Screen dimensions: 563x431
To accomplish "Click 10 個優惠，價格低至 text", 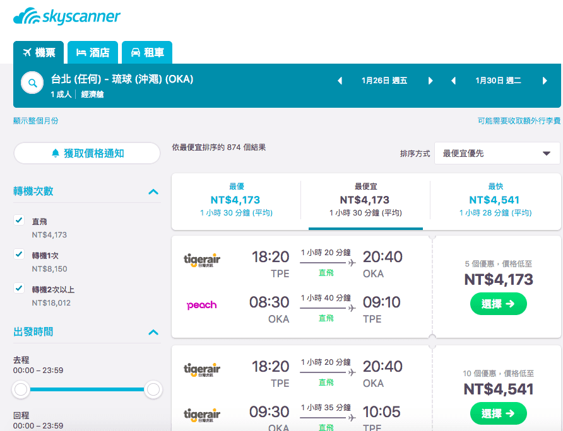I will click(x=499, y=374).
